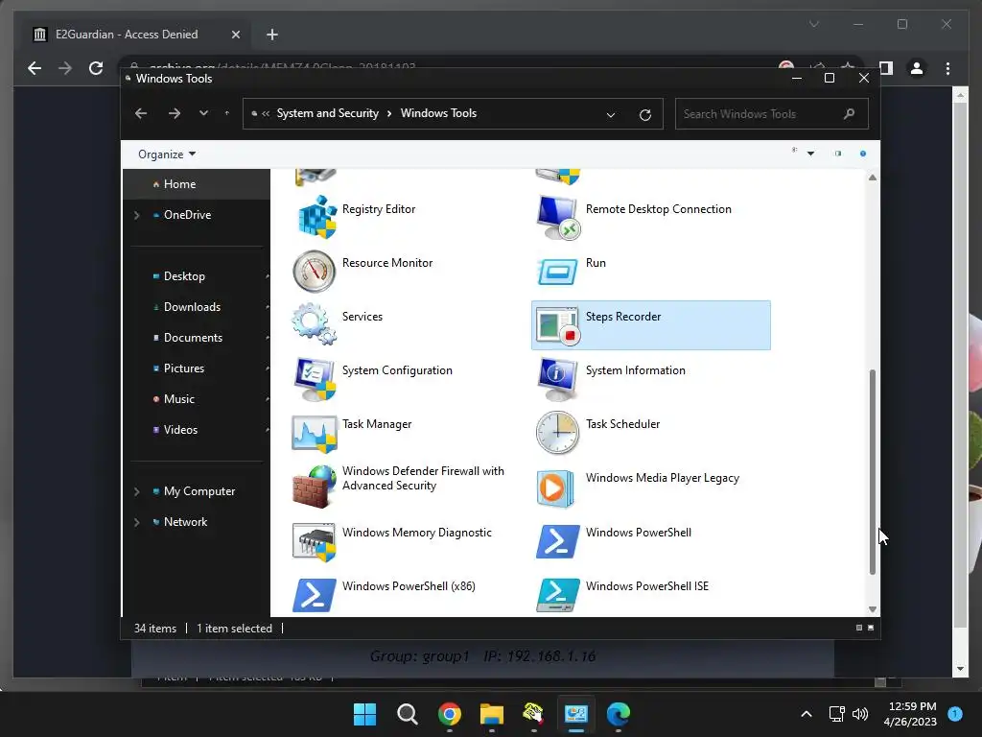Select the Windows PowerShell icon

[x=557, y=541]
